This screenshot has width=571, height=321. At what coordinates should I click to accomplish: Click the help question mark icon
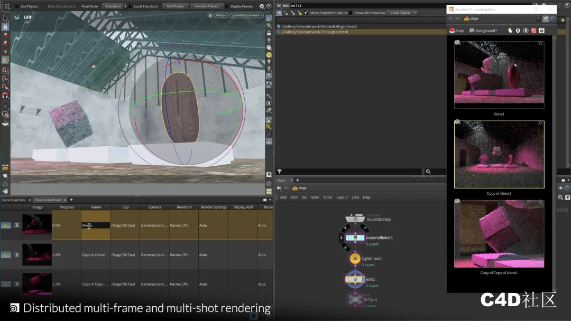(269, 5)
